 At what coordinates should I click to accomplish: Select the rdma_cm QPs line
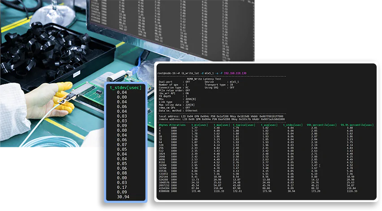[x=174, y=108]
